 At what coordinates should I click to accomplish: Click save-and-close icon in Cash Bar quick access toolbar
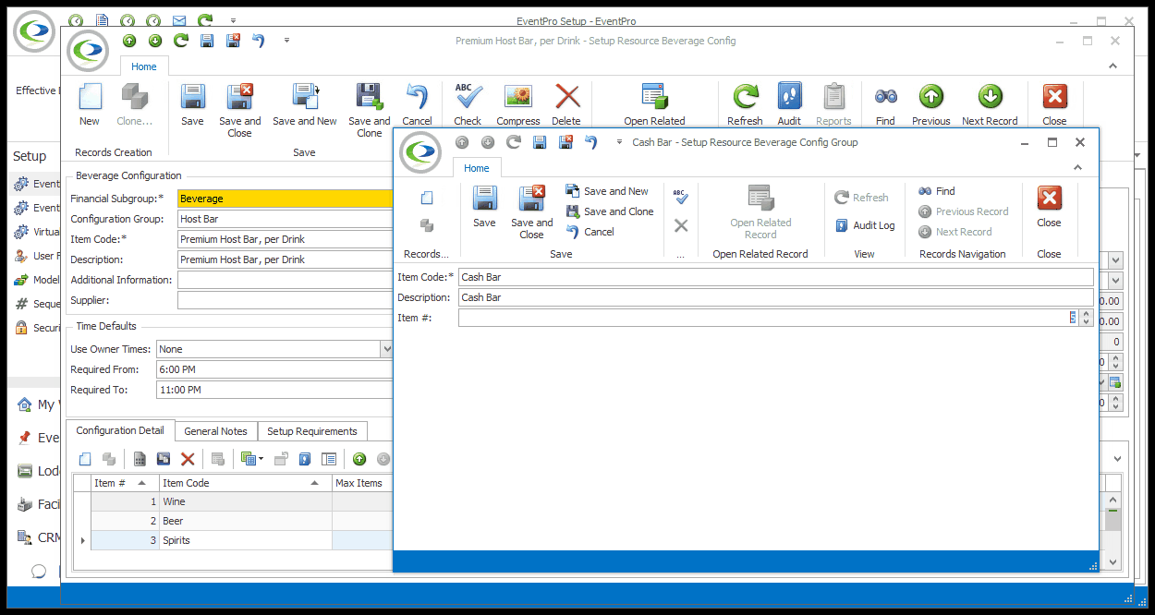(565, 142)
